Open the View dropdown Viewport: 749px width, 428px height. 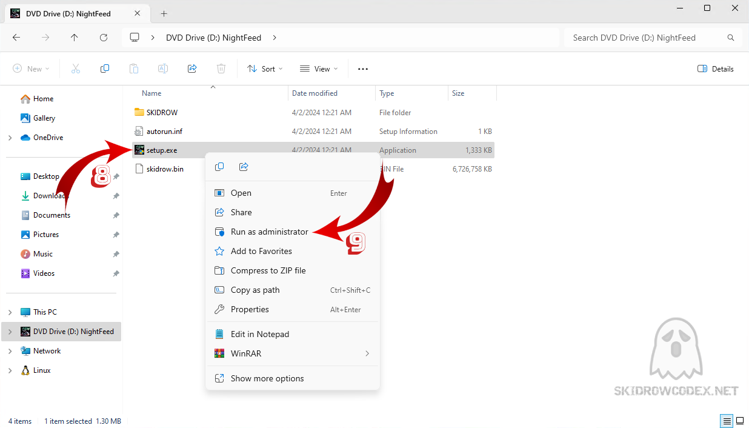coord(319,69)
